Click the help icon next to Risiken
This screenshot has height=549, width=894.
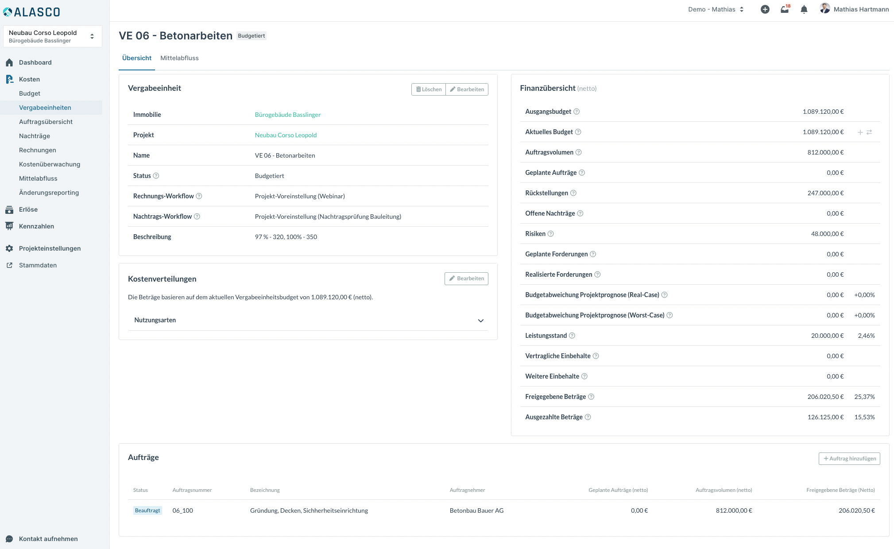(550, 234)
